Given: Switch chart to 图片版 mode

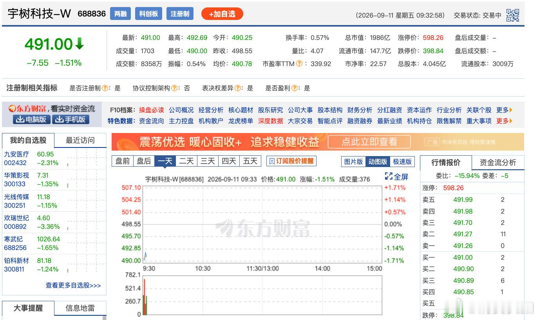Looking at the screenshot, I should coord(354,161).
